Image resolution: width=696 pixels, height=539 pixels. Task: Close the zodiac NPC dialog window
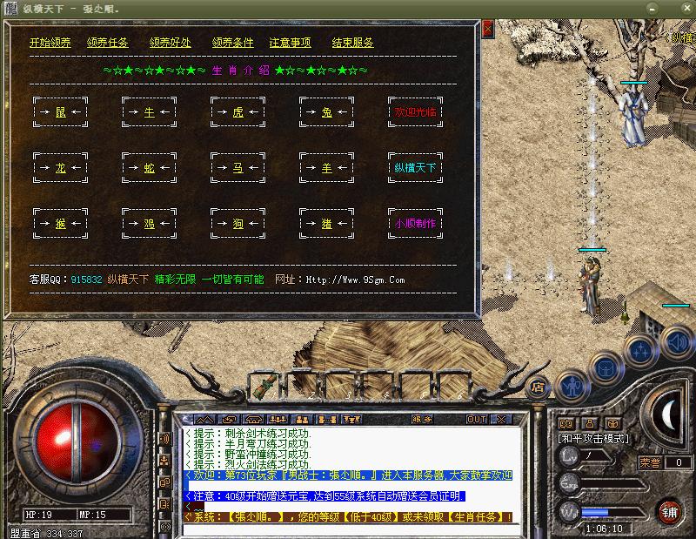pyautogui.click(x=488, y=29)
